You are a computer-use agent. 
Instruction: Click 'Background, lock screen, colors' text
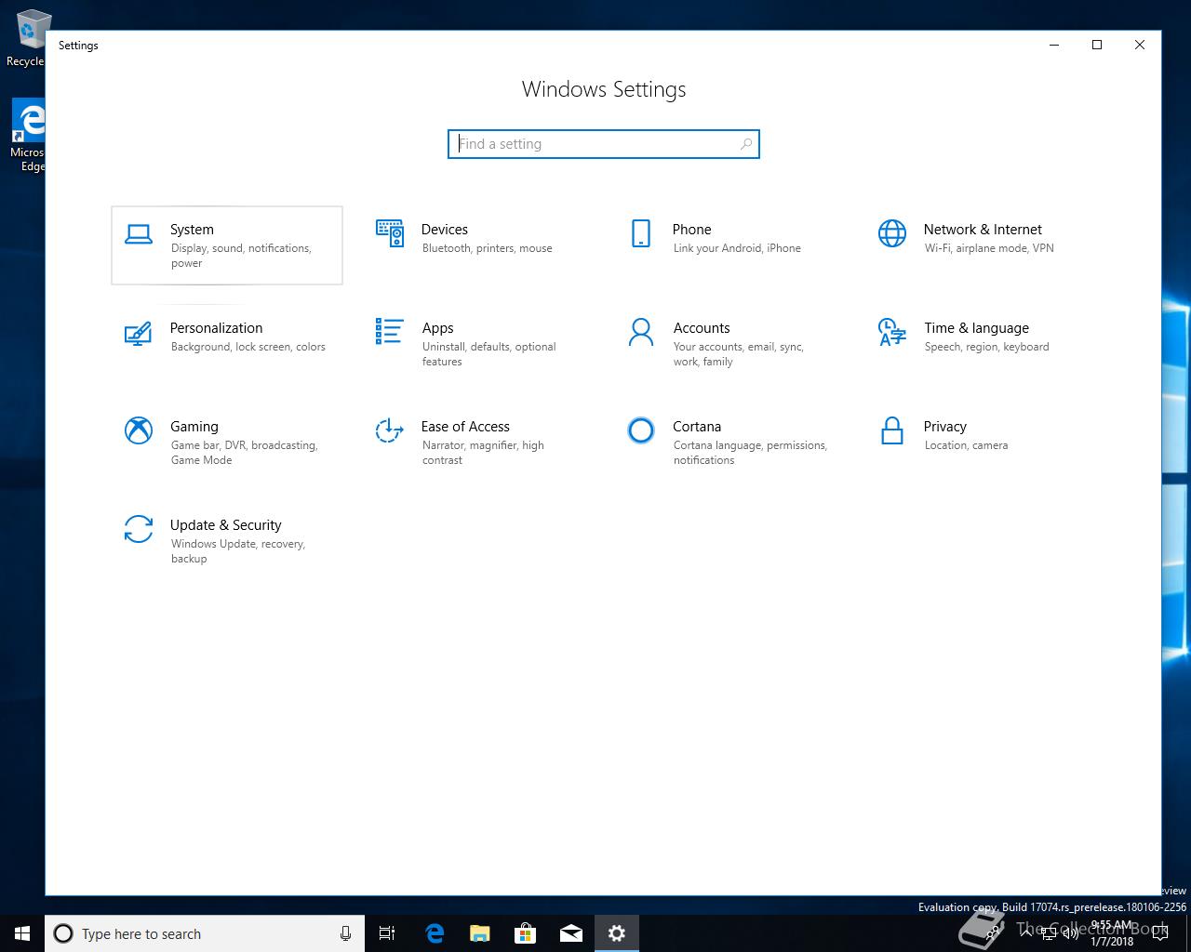(248, 347)
